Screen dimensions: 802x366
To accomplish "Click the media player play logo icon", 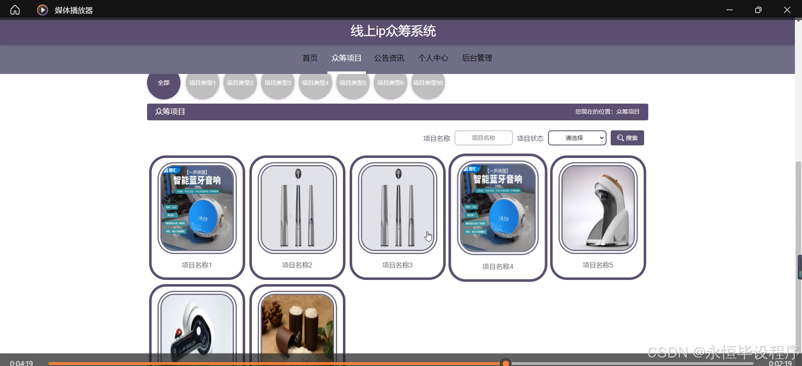I will click(43, 10).
